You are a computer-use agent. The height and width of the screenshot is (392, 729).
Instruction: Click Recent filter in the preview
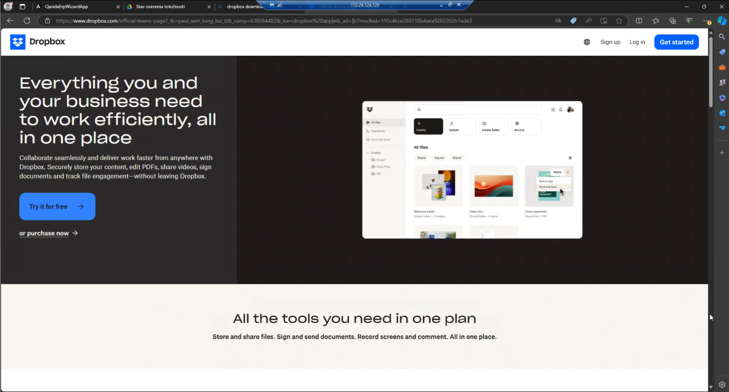tap(421, 158)
